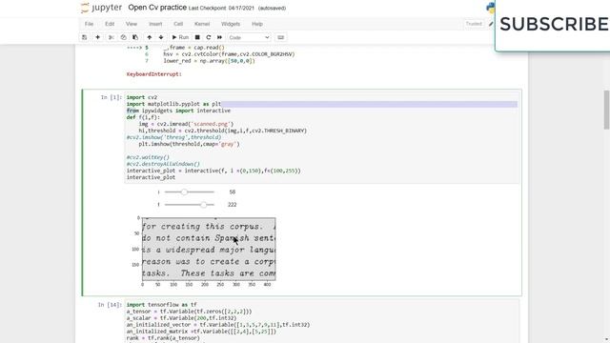The height and width of the screenshot is (343, 610).
Task: Click the Trusted notebook indicator
Action: [x=474, y=24]
